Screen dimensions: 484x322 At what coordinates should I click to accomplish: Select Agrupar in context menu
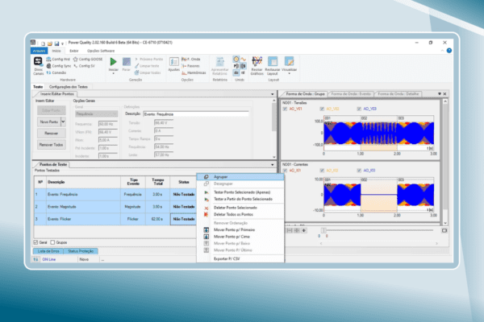(x=240, y=177)
